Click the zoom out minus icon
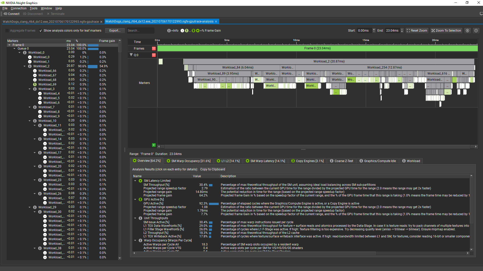Screen dimensions: 483x271 (476, 31)
